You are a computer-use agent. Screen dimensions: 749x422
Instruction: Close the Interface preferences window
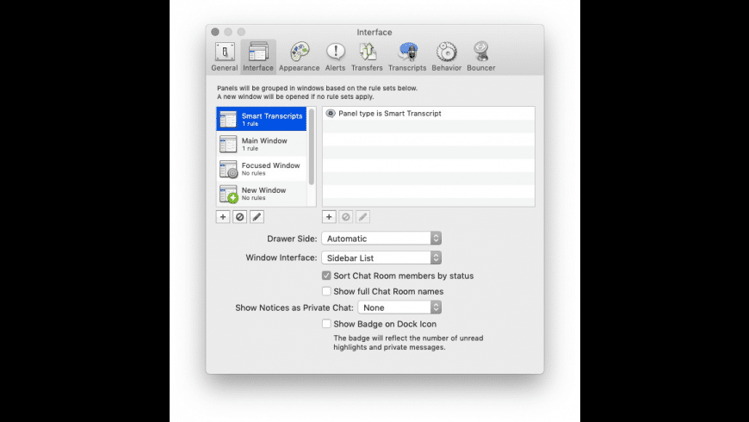pos(215,32)
